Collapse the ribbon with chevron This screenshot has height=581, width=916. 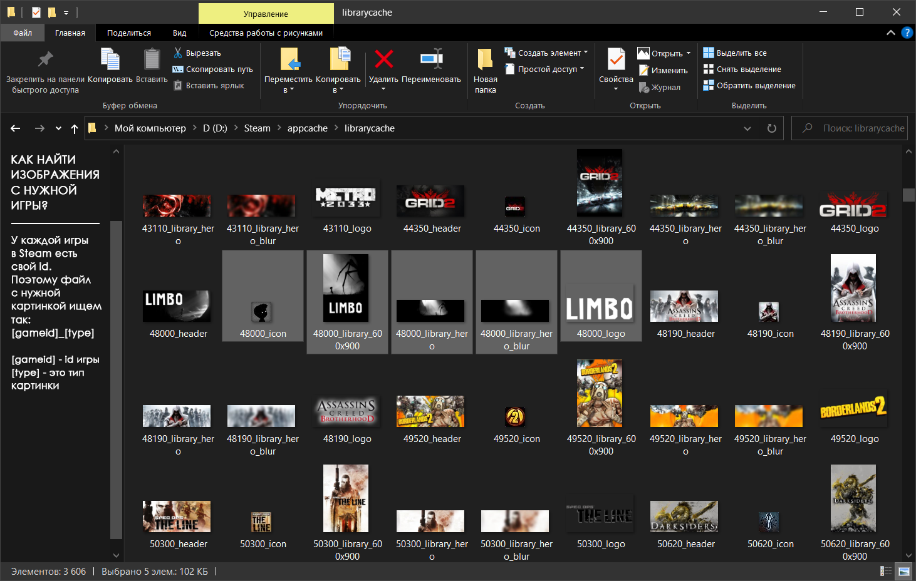[891, 33]
